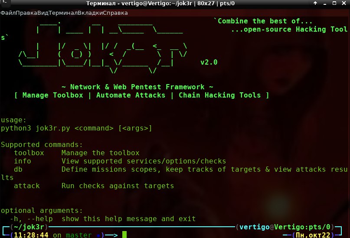Click the ~/jok3r directory in prompt
The height and width of the screenshot is (238, 350).
tap(29, 227)
